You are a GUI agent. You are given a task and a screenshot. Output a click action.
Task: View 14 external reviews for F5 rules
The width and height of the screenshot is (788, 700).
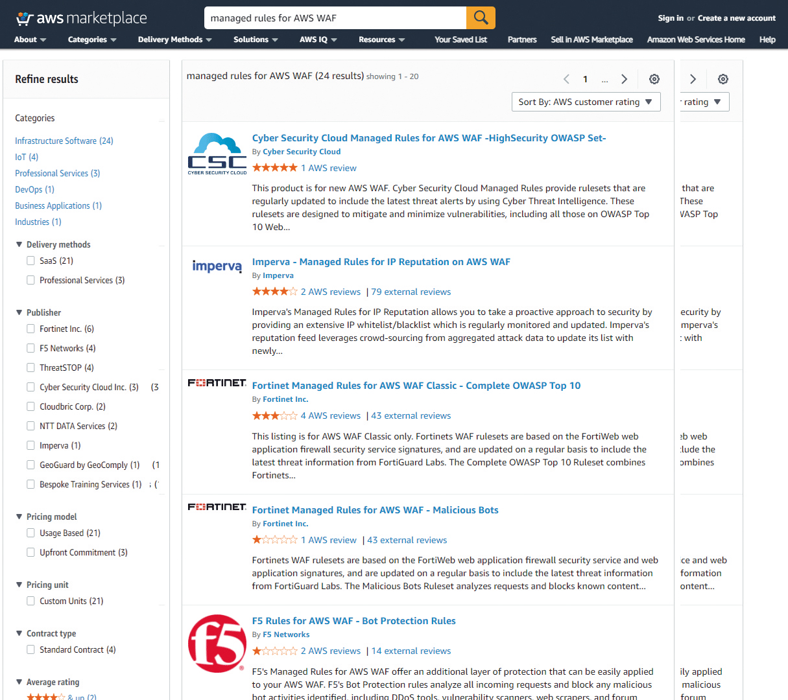411,651
